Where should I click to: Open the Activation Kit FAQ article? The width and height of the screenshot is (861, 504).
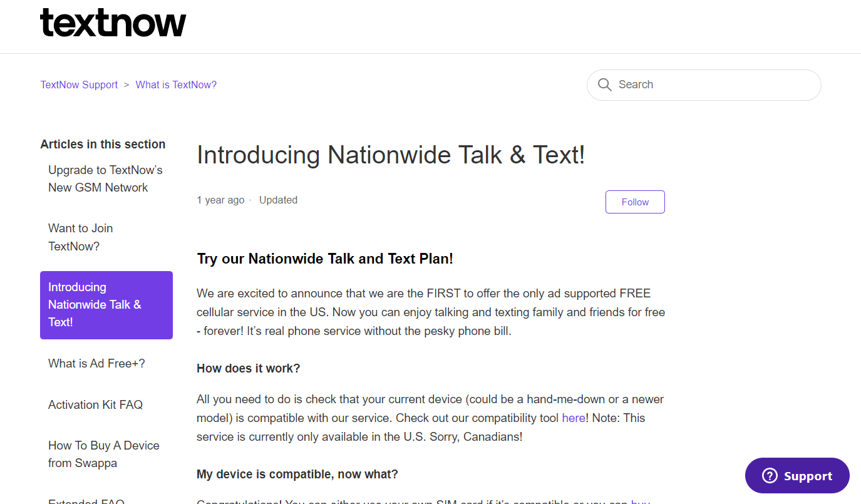tap(95, 404)
